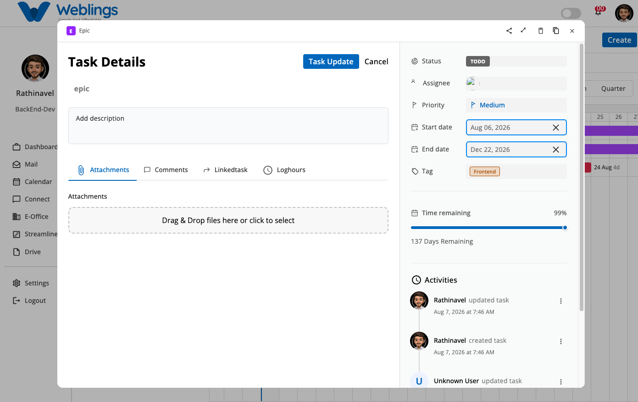Open Connect chat in sidebar
638x402 pixels.
coord(31,199)
